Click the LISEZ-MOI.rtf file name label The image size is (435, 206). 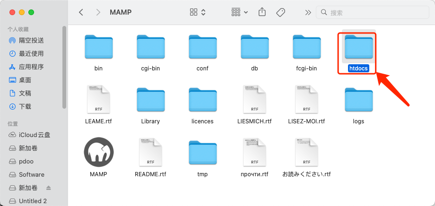306,121
